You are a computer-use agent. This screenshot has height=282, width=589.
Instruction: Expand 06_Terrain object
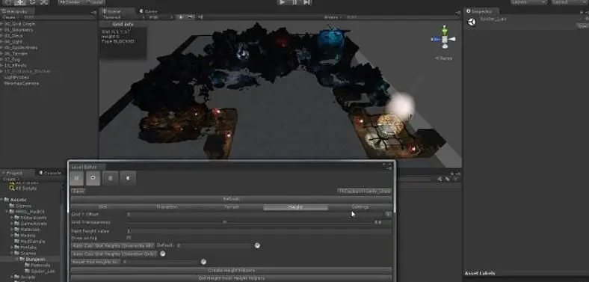[1, 53]
